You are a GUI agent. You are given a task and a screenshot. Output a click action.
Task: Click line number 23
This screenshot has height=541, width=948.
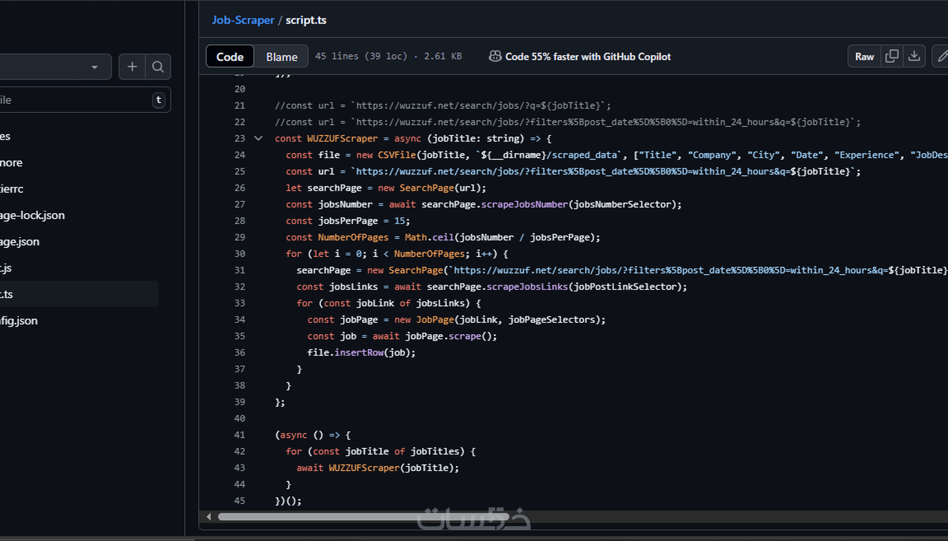coord(240,138)
